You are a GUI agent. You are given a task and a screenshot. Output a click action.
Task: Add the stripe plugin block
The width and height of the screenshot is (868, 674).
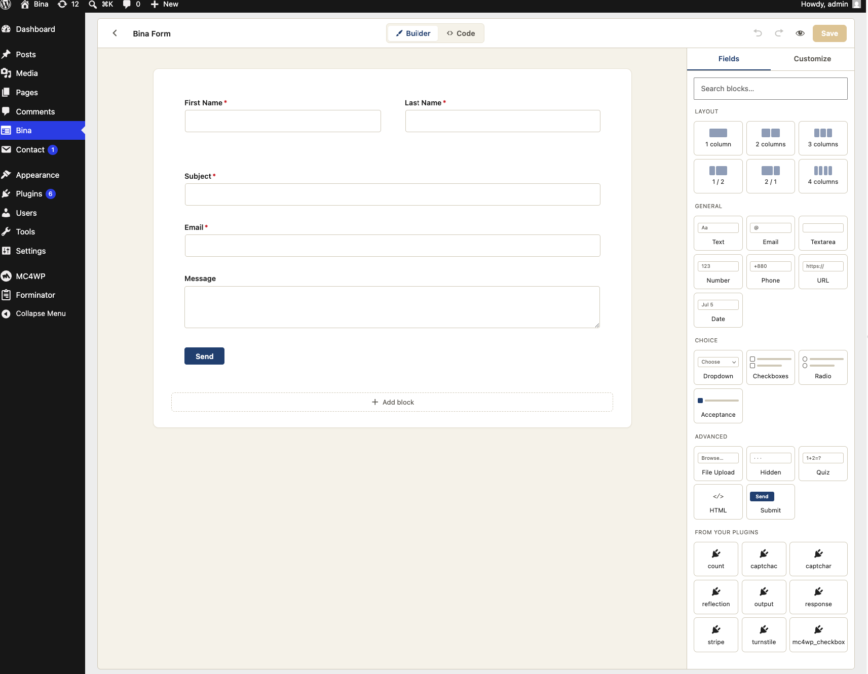pyautogui.click(x=716, y=635)
